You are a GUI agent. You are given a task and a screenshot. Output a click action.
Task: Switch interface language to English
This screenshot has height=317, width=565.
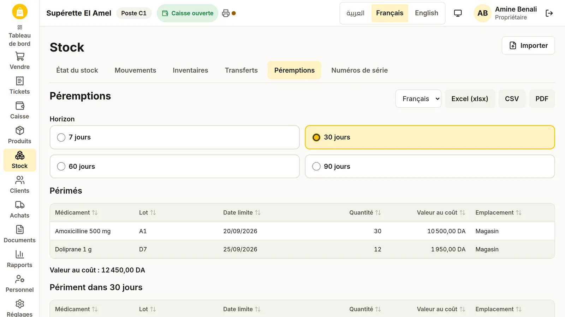click(x=426, y=13)
